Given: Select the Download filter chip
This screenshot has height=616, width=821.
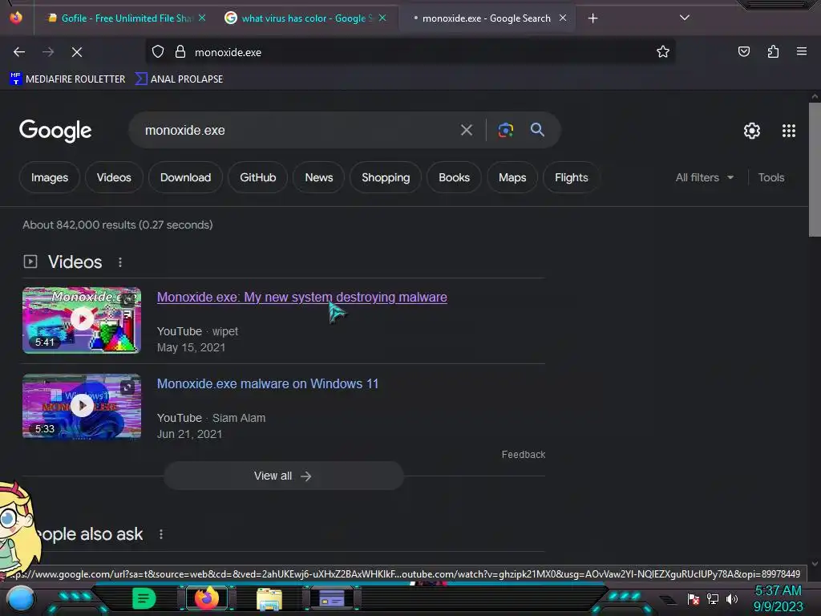Looking at the screenshot, I should (x=185, y=177).
